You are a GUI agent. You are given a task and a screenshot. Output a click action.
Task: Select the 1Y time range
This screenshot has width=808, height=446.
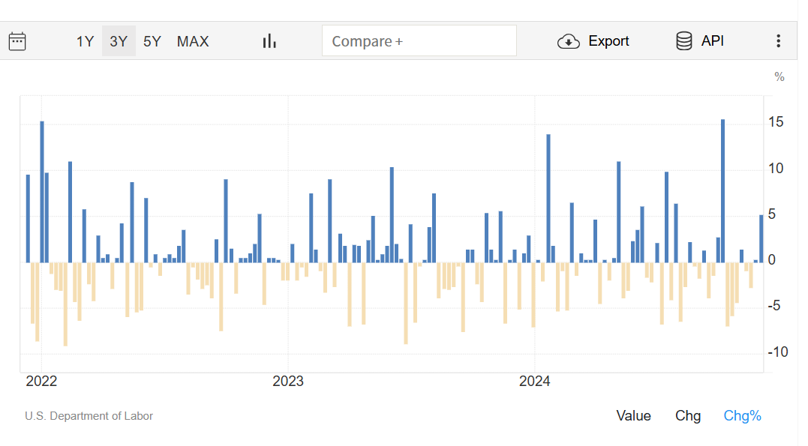pyautogui.click(x=85, y=41)
